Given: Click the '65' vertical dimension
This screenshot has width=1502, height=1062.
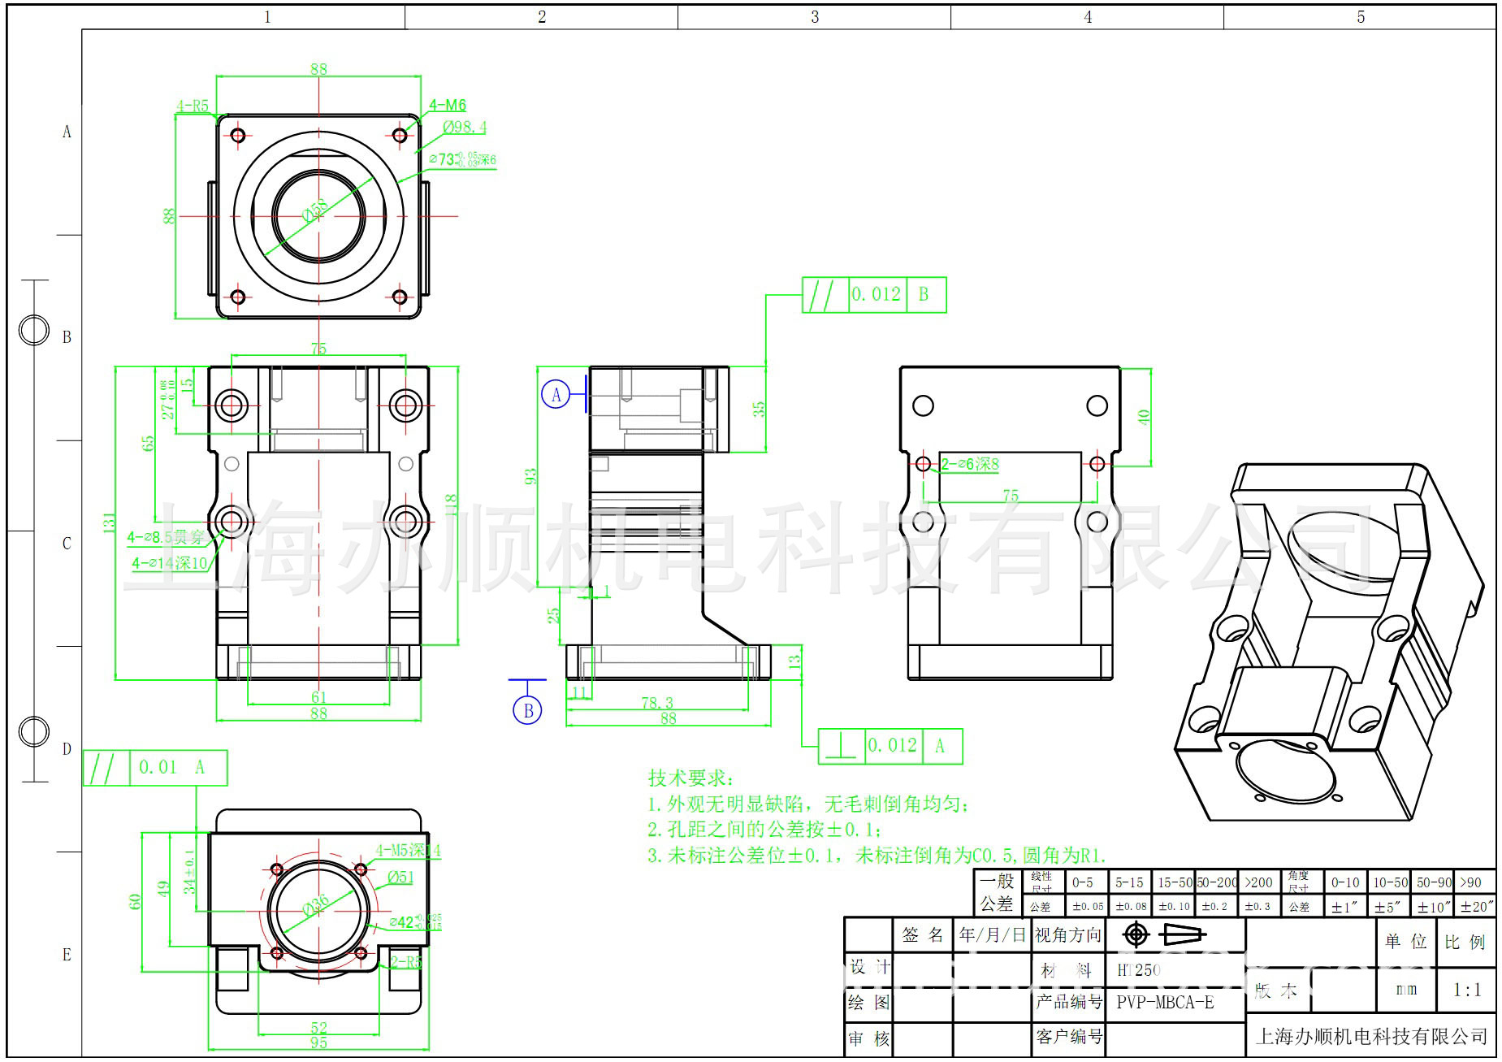Looking at the screenshot, I should [x=148, y=444].
